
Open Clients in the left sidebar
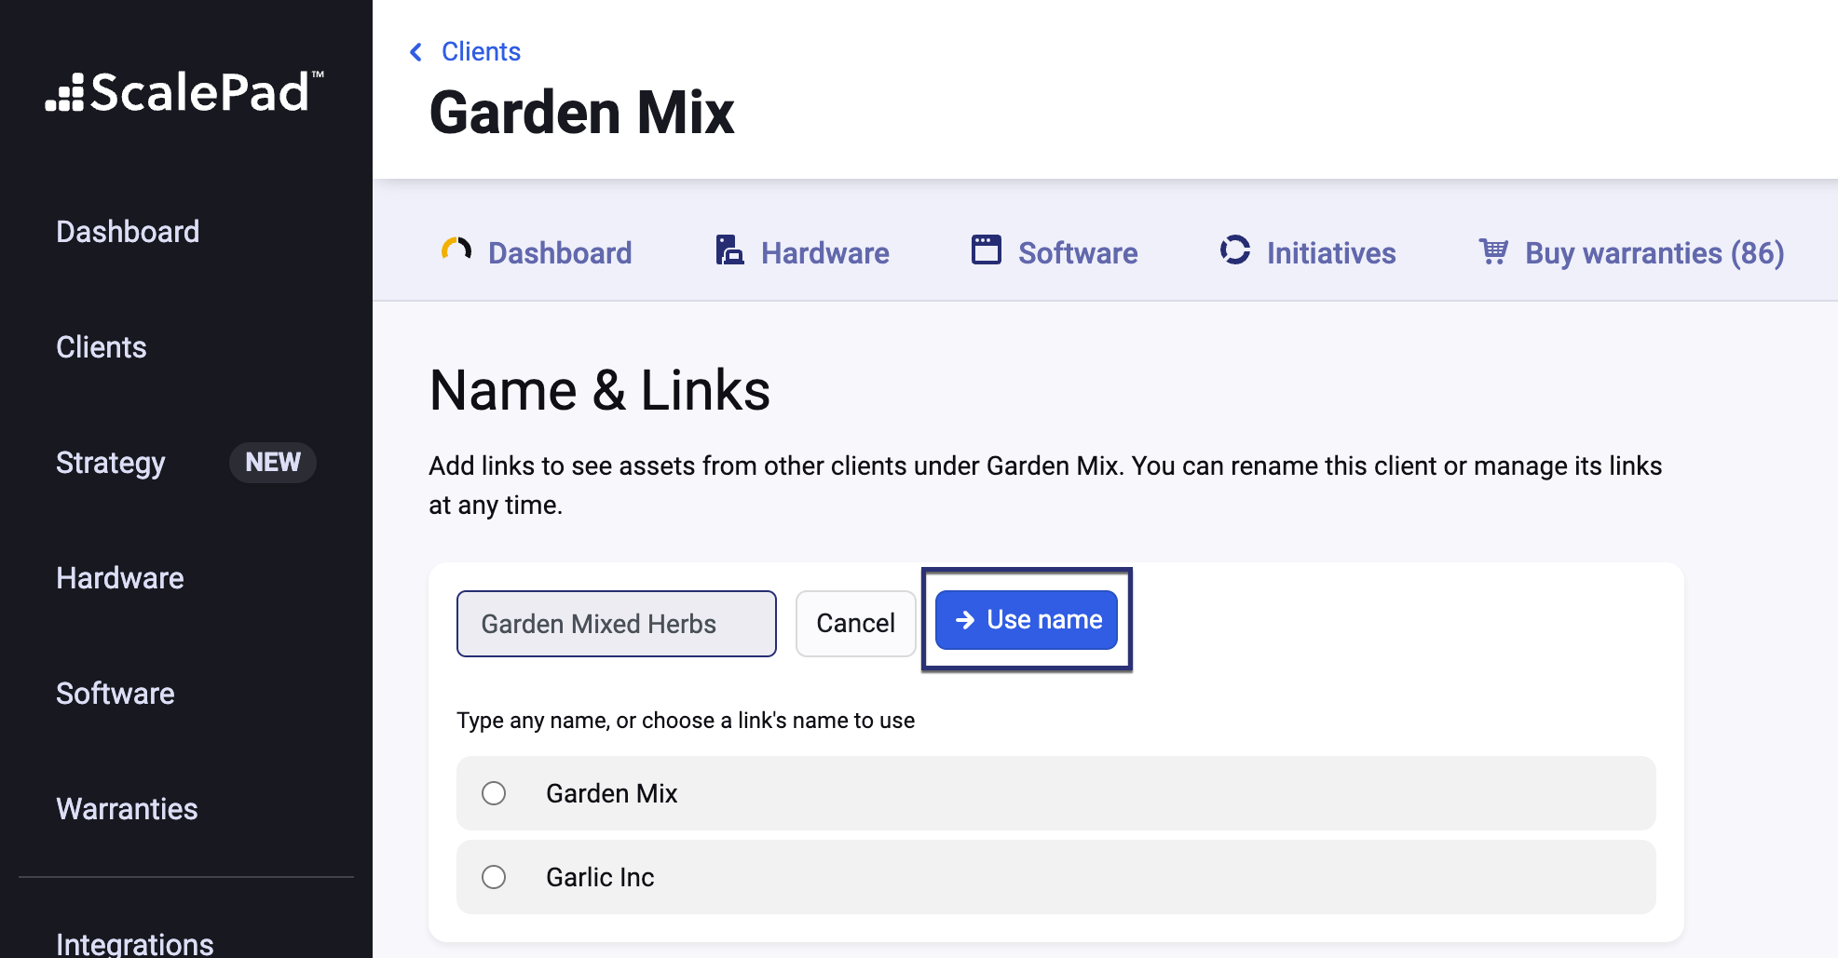pyautogui.click(x=102, y=347)
